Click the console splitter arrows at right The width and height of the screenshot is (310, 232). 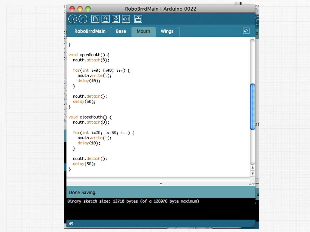click(x=252, y=184)
